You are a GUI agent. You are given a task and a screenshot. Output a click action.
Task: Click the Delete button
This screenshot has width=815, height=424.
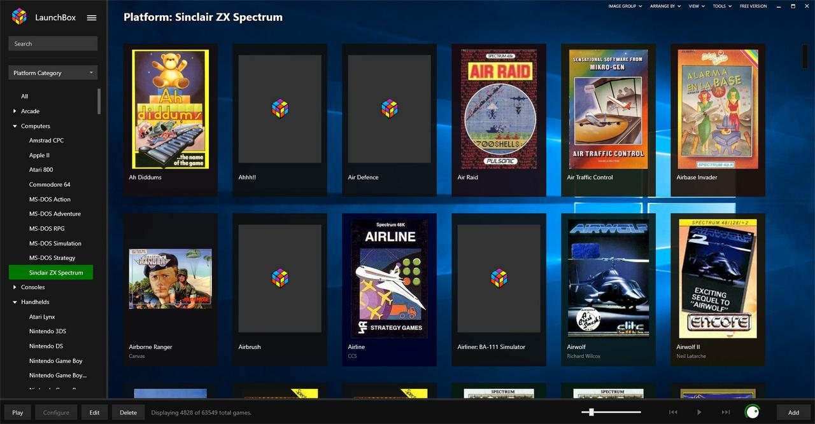(128, 413)
